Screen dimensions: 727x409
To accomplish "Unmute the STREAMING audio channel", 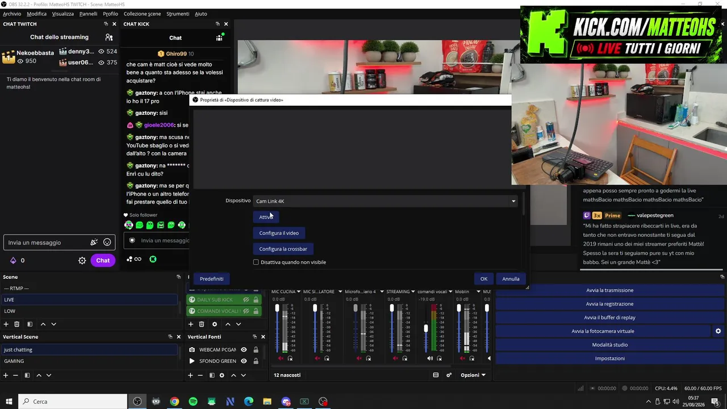I will point(395,358).
